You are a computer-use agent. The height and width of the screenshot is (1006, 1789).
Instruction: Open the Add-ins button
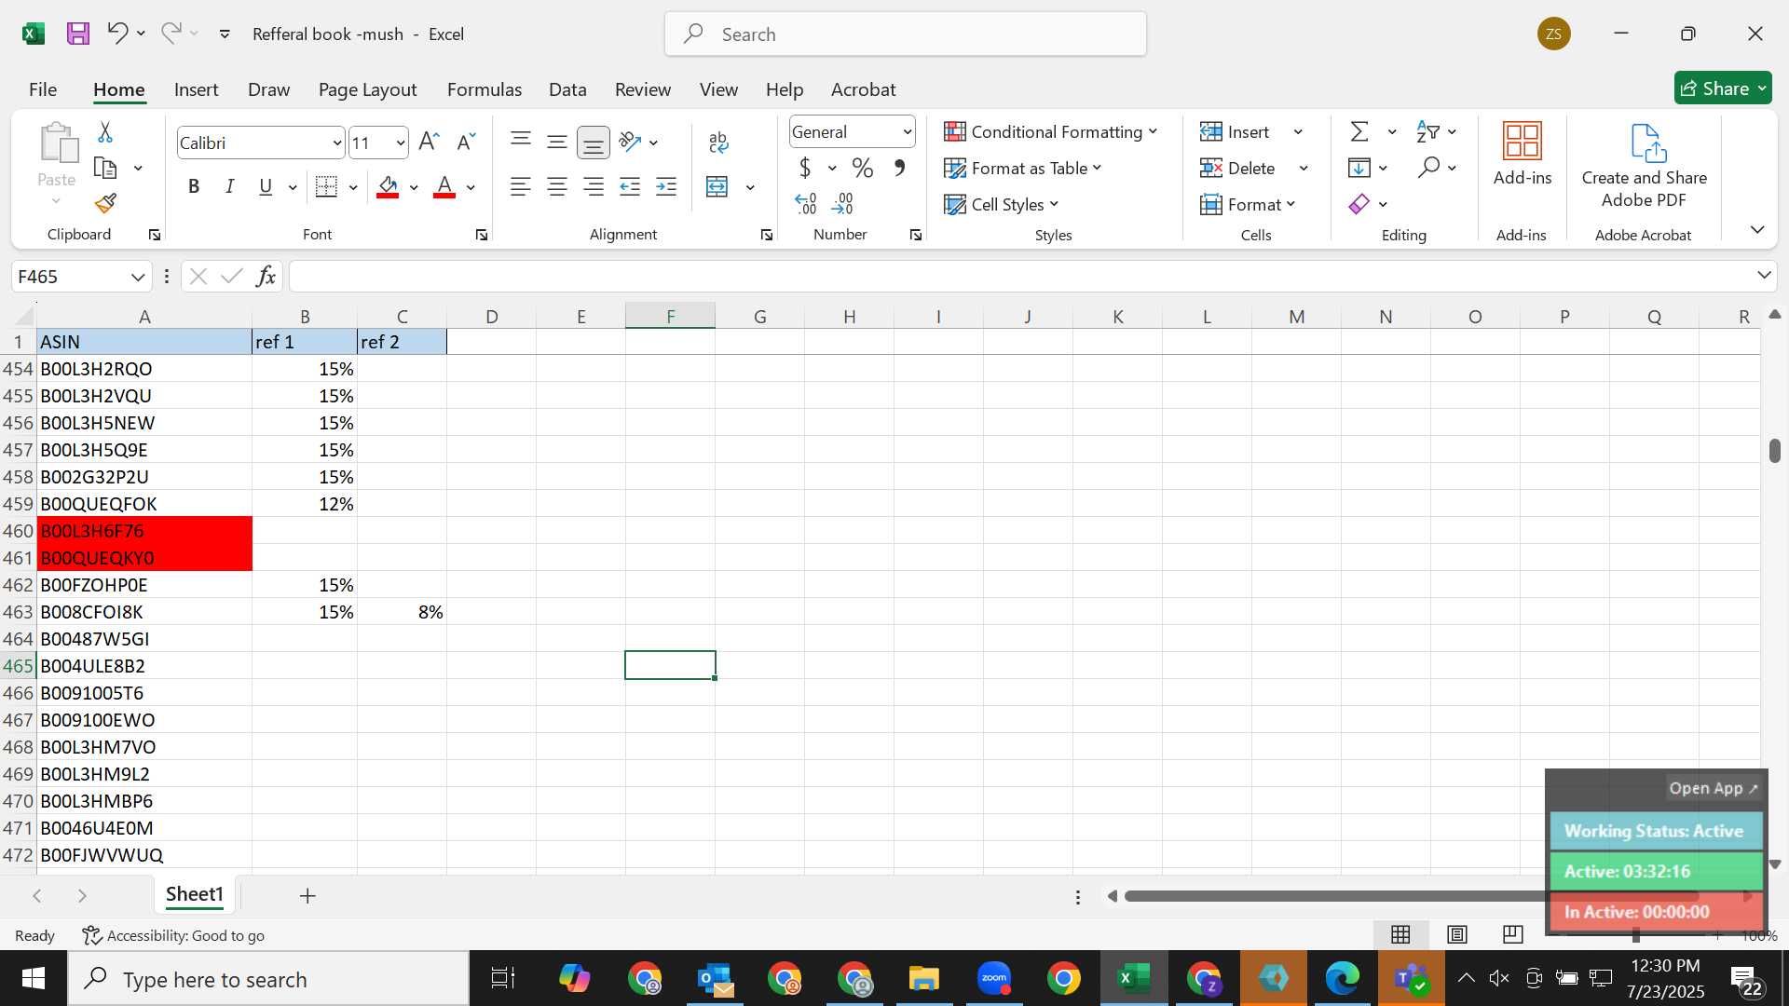(x=1523, y=155)
